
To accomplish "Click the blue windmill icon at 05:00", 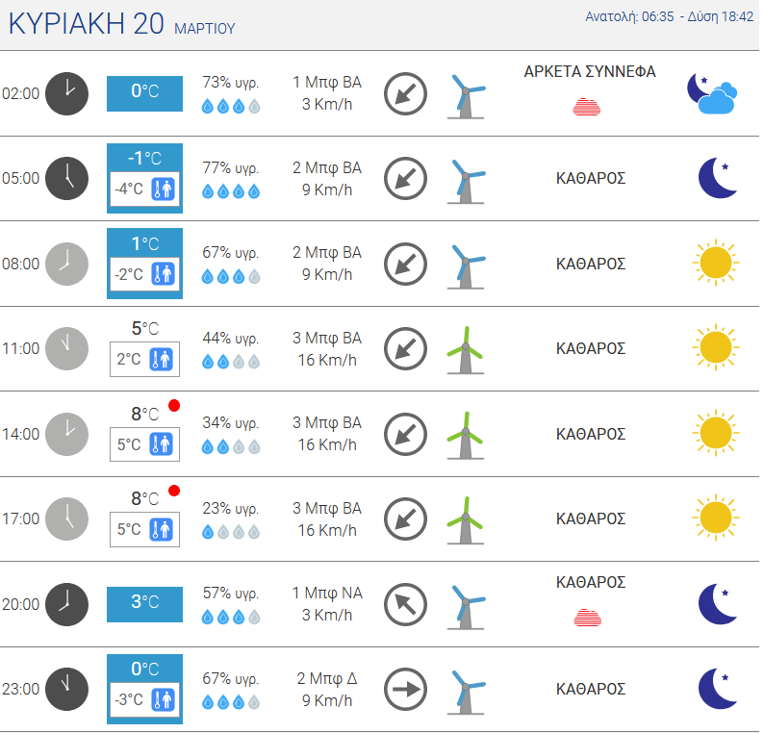I will [467, 180].
